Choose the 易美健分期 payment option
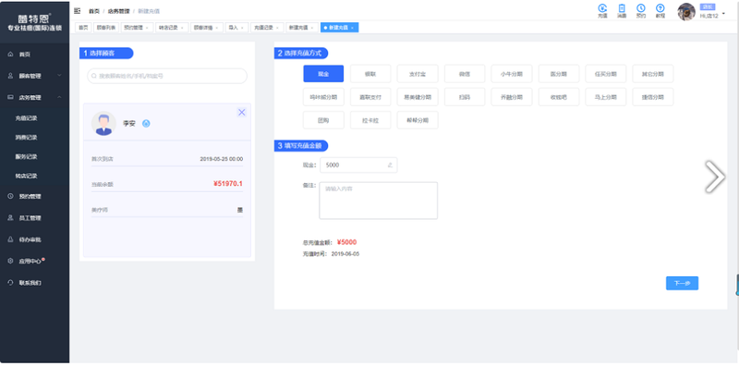This screenshot has width=739, height=366. click(418, 97)
